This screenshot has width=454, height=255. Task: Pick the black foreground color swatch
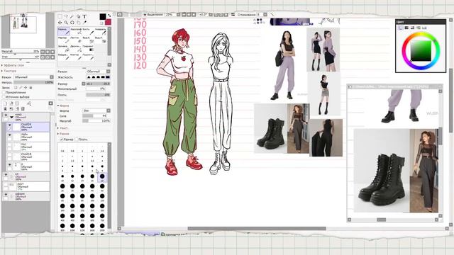(102, 16)
